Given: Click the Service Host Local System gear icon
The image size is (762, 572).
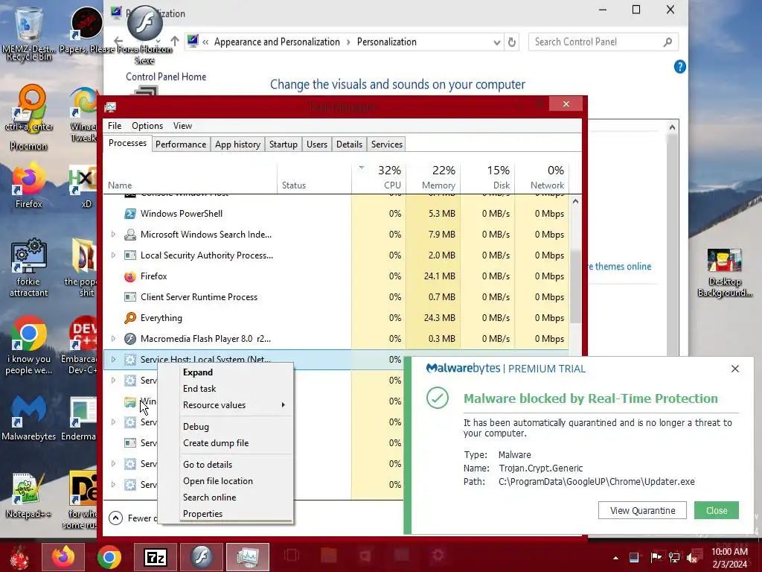Looking at the screenshot, I should pyautogui.click(x=129, y=360).
